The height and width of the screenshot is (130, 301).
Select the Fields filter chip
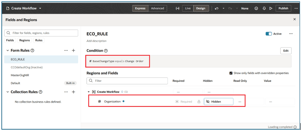point(10,40)
